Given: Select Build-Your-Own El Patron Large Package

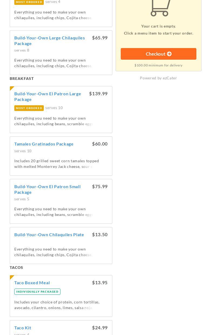Looking at the screenshot, I should [48, 96].
